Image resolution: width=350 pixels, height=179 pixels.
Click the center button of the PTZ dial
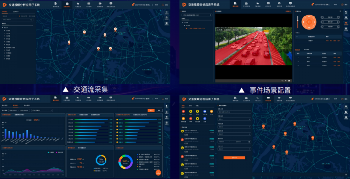309,22
